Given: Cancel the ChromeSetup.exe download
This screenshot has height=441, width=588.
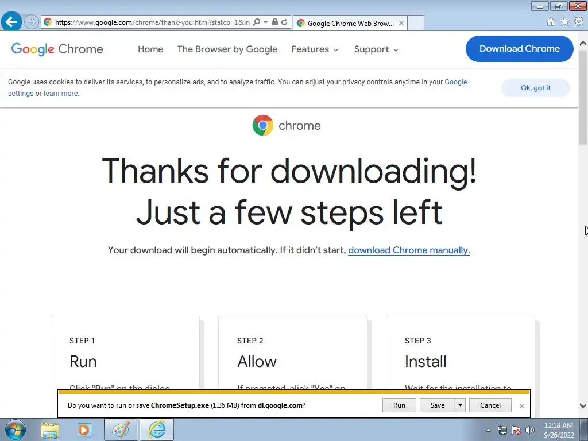Looking at the screenshot, I should [490, 405].
